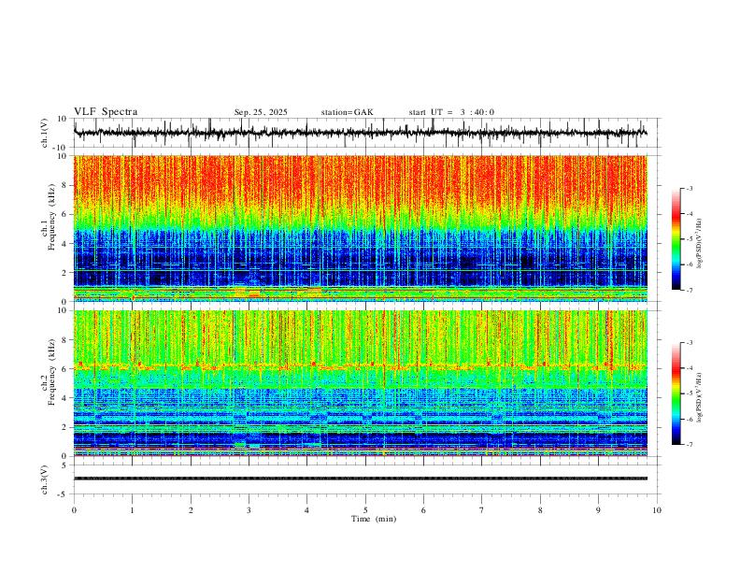Click the "start UT = 3 :40: 0" text

[451, 112]
